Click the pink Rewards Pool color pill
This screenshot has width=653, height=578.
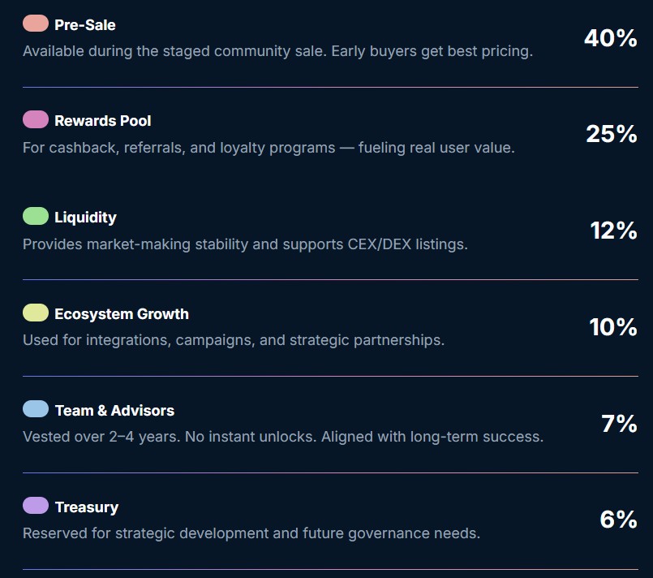click(x=36, y=119)
